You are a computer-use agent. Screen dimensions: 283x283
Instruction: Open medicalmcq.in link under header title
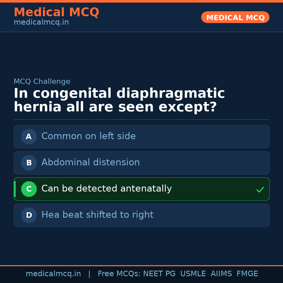click(41, 23)
